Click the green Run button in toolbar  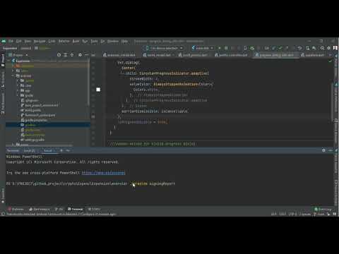click(220, 48)
